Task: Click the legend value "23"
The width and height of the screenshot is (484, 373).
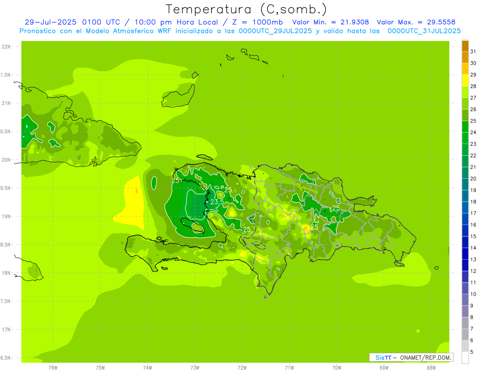Action: pyautogui.click(x=473, y=144)
